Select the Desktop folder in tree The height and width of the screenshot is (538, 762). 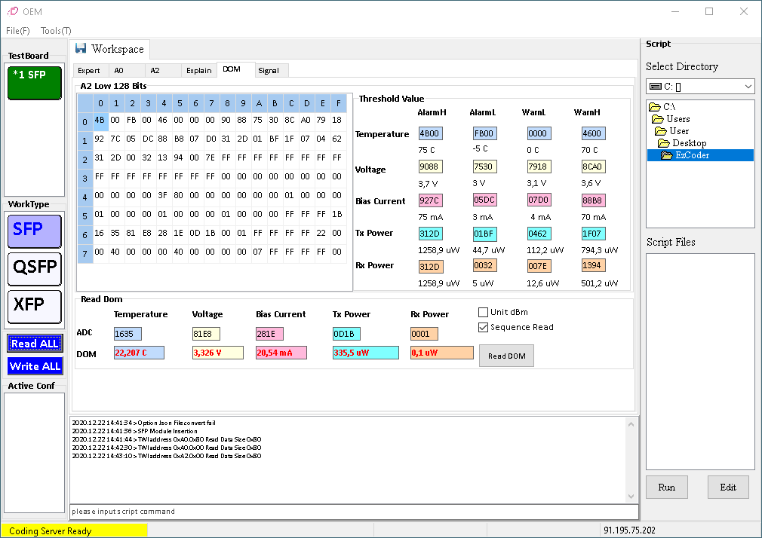pos(689,143)
